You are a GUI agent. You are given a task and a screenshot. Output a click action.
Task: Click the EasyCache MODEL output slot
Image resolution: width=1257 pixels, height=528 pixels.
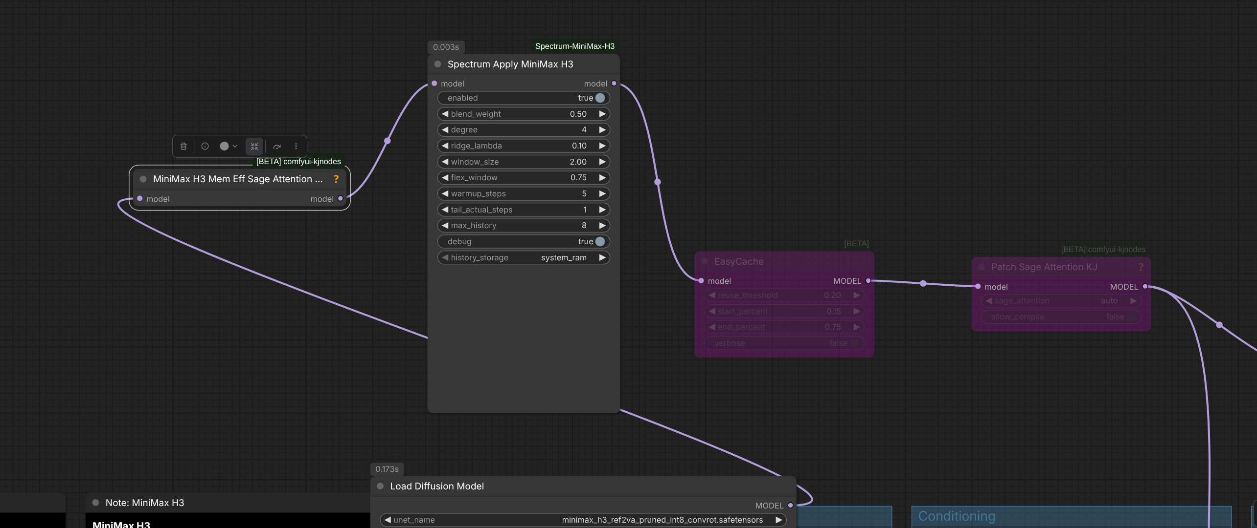coord(868,281)
